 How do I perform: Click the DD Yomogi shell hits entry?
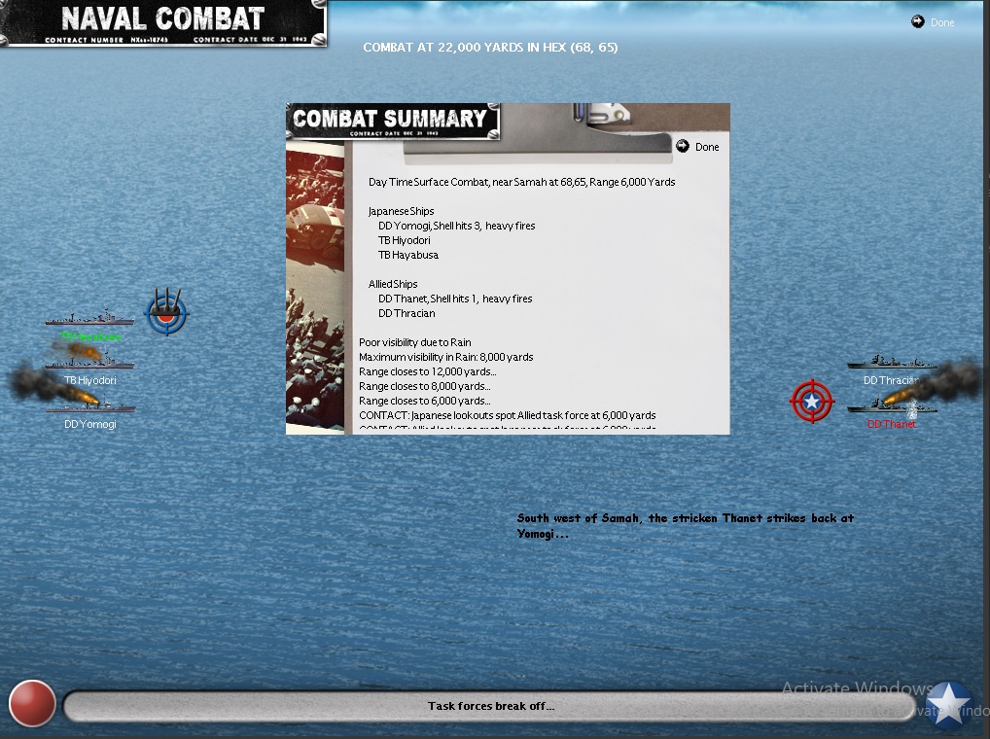tap(456, 226)
